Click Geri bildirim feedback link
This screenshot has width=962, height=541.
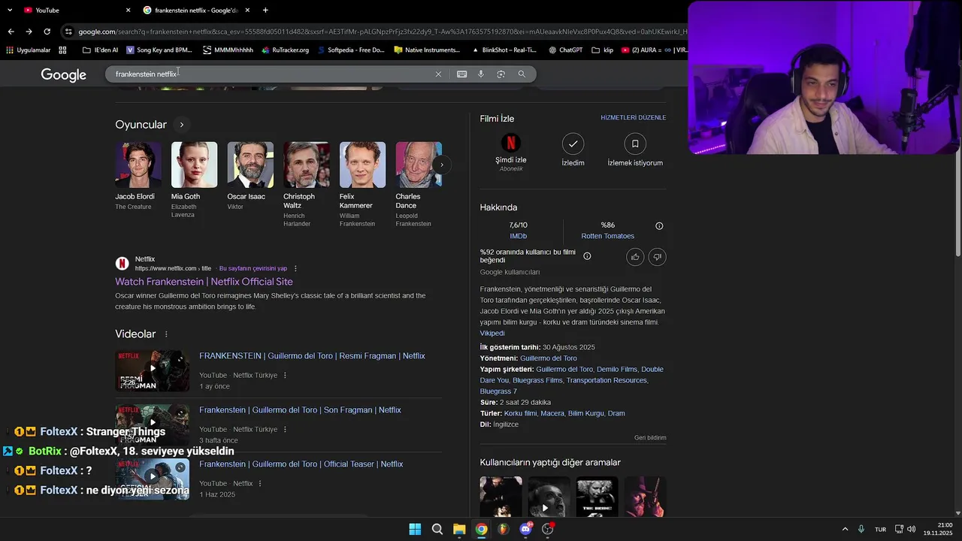pyautogui.click(x=650, y=437)
